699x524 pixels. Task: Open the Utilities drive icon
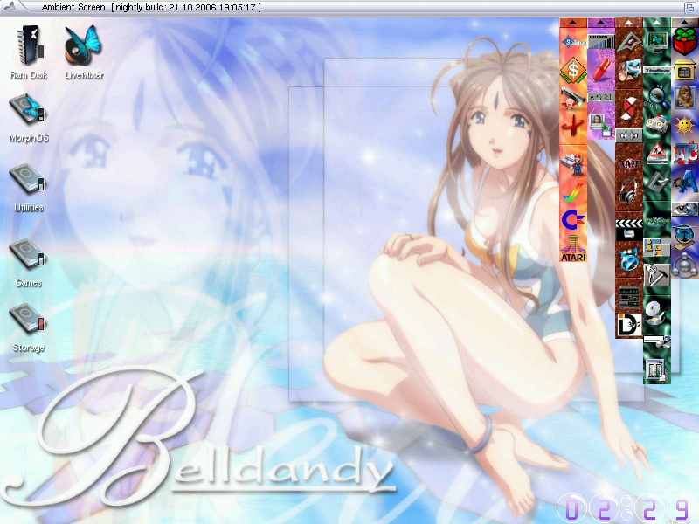(x=29, y=187)
